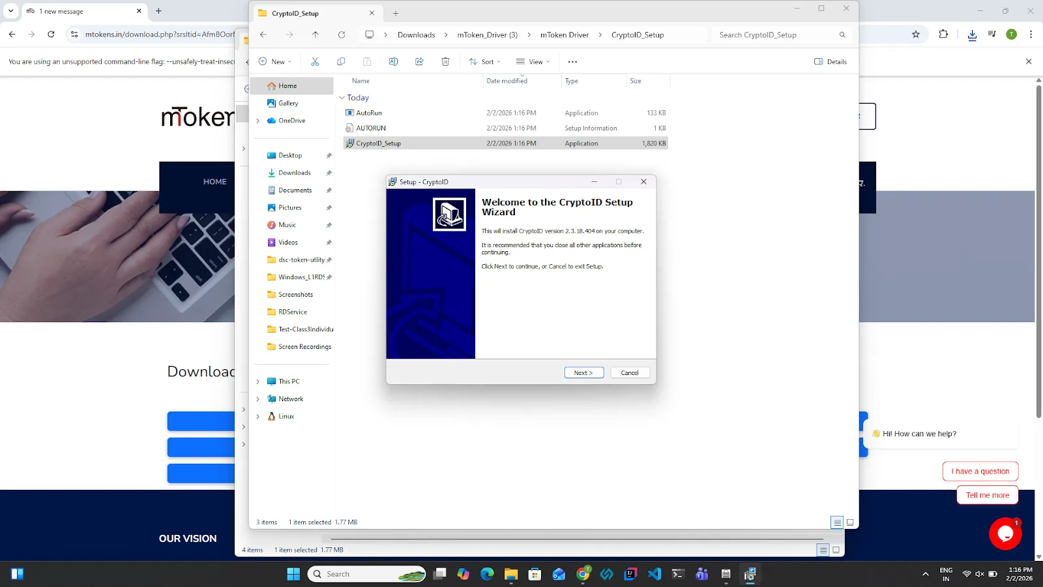Image resolution: width=1043 pixels, height=587 pixels.
Task: Select the AutoRun application file
Action: (x=506, y=113)
